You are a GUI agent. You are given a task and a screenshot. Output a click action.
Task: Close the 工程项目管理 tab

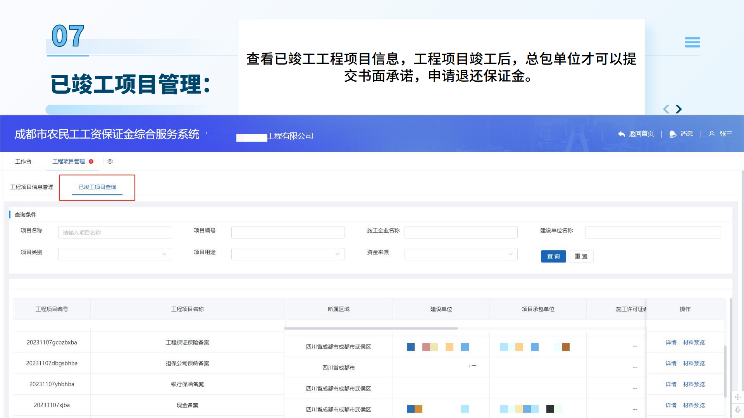click(91, 161)
